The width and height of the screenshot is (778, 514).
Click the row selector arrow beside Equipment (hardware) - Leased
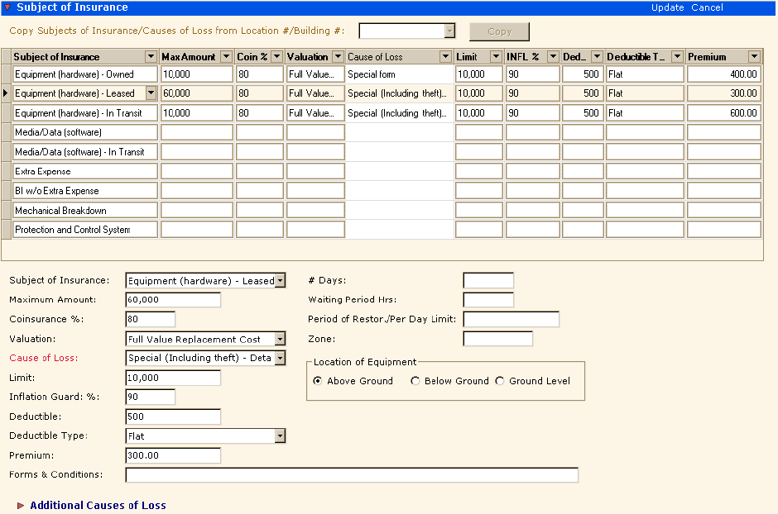[x=6, y=93]
